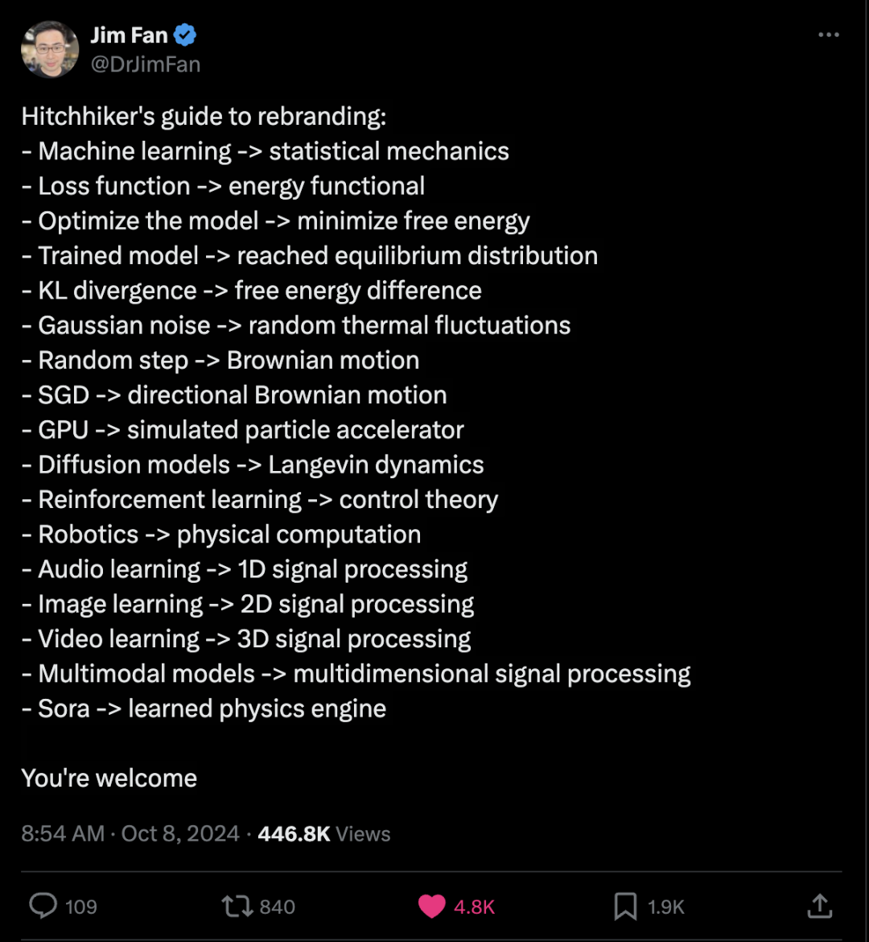This screenshot has width=869, height=942.
Task: Select the 109 replies count
Action: tap(81, 907)
